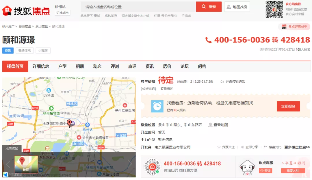Click the 我要入驻 button
This screenshot has height=180, width=312.
tap(293, 171)
